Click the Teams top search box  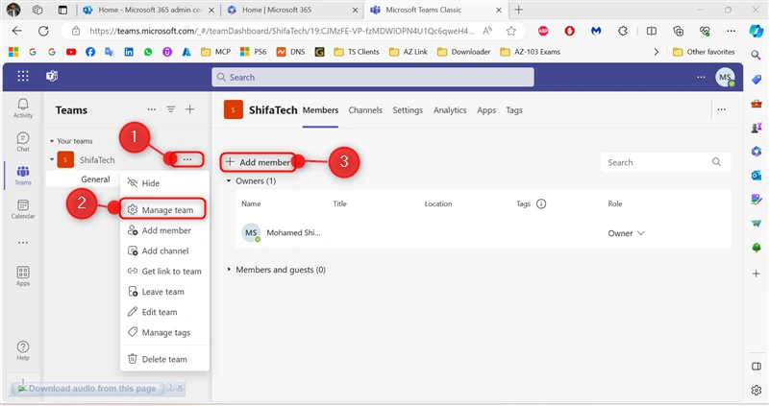coord(373,77)
